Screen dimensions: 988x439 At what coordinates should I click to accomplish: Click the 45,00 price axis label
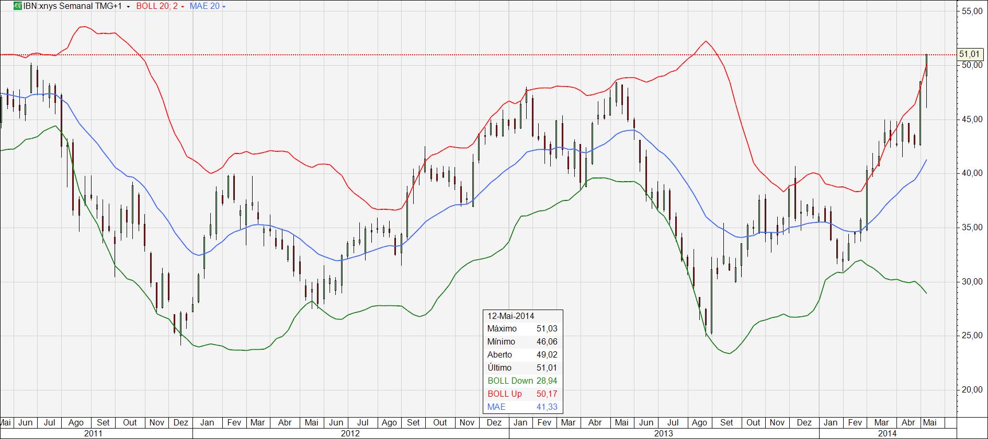click(972, 119)
